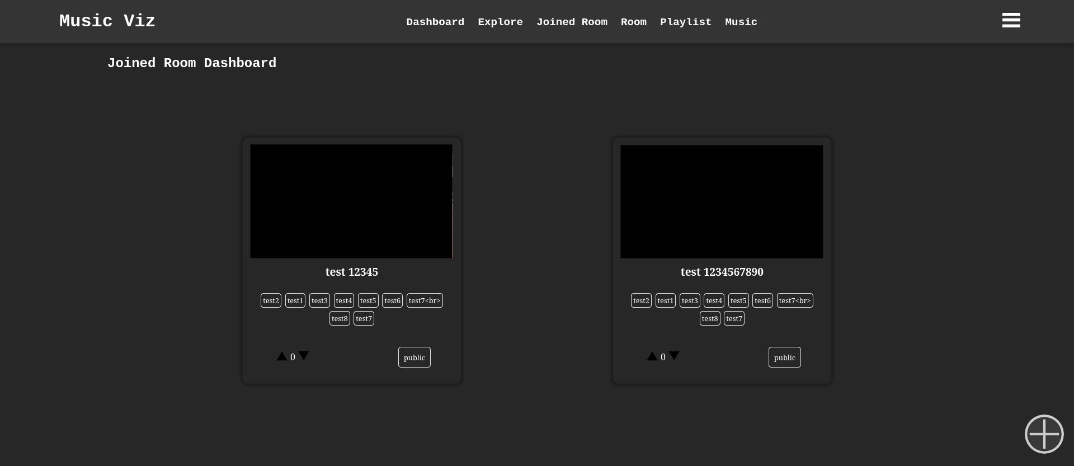
Task: Select test5 tag in test 12345 card
Action: (368, 300)
